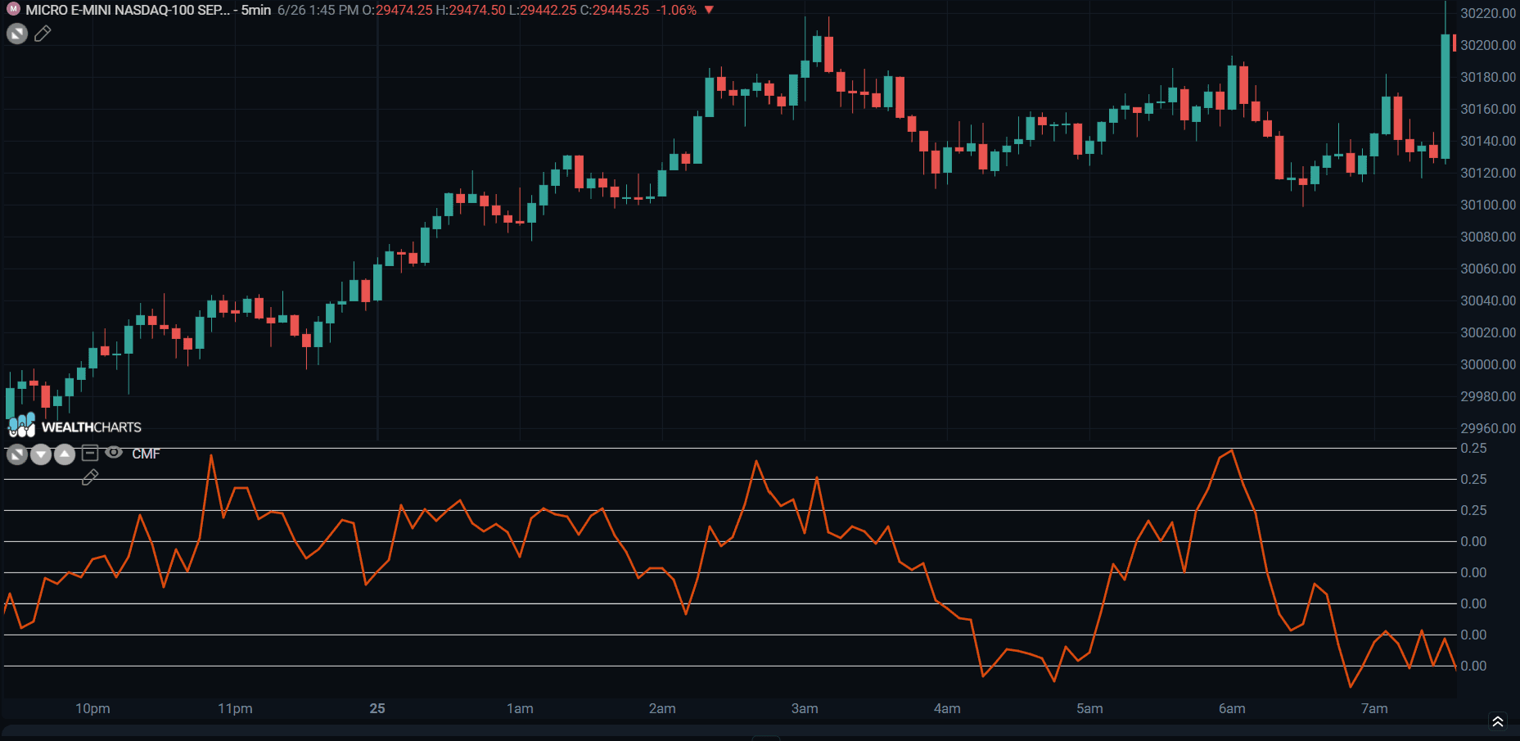Move the CMF pane up
This screenshot has height=741, width=1520.
point(65,454)
